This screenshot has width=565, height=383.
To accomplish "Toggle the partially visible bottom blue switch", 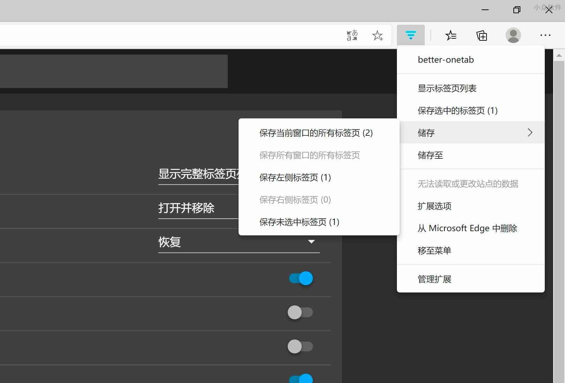I will pyautogui.click(x=301, y=378).
